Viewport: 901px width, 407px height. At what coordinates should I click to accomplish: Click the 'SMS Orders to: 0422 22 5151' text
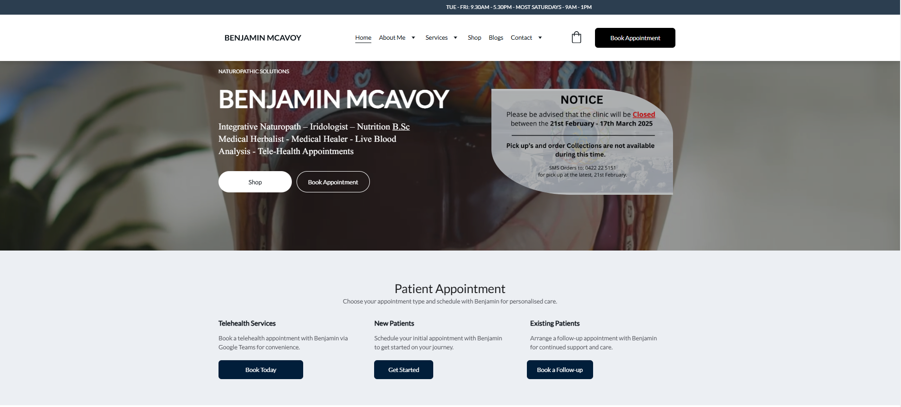(x=582, y=168)
